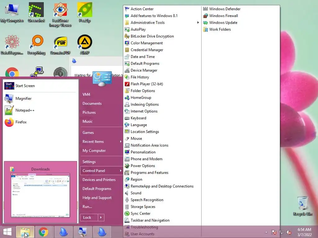
Task: Open VM4 user folder link
Action: coord(86,94)
